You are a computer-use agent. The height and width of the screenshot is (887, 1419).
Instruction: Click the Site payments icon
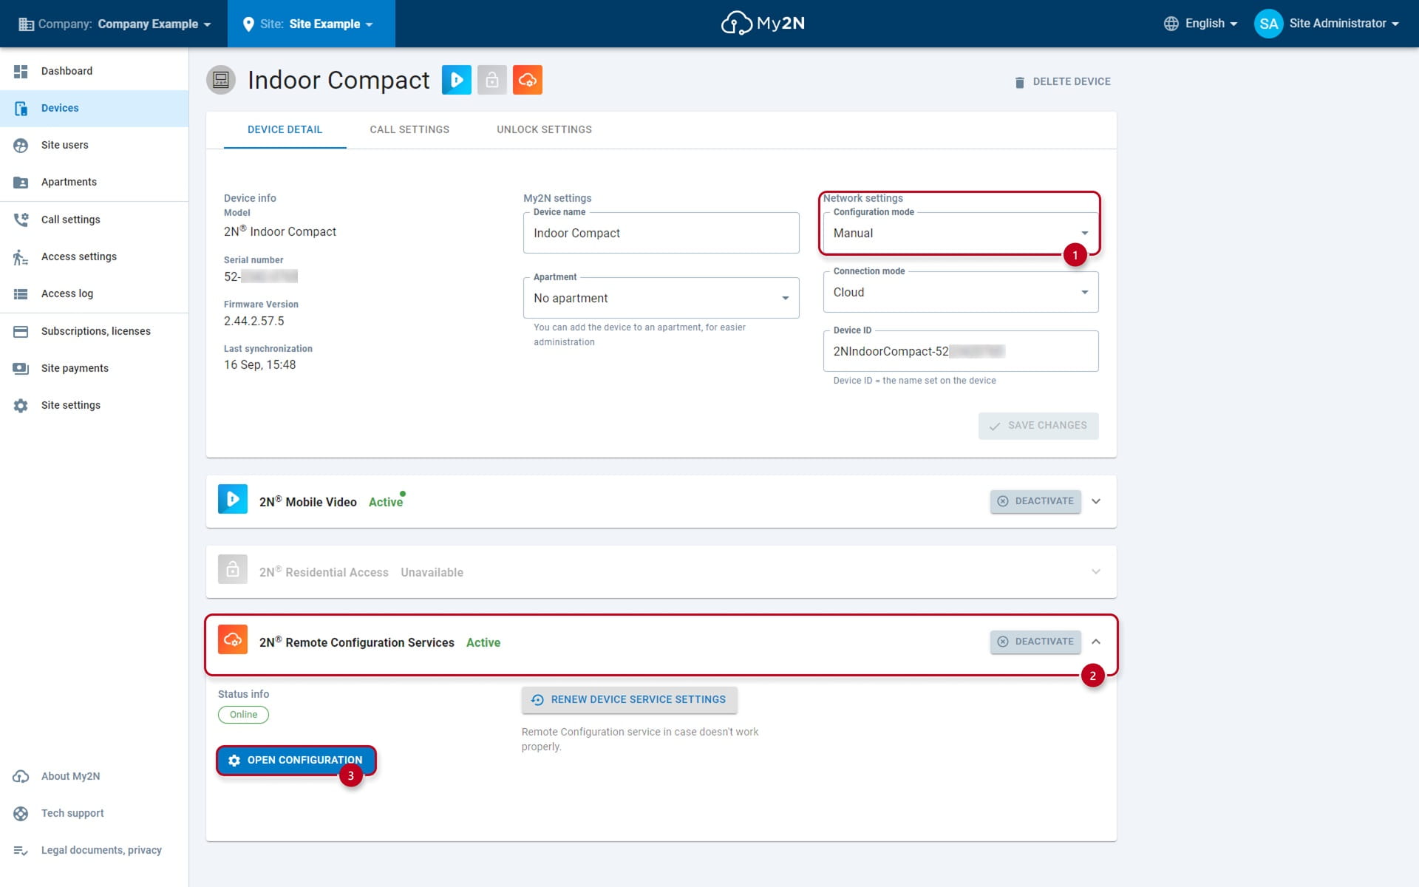(21, 368)
